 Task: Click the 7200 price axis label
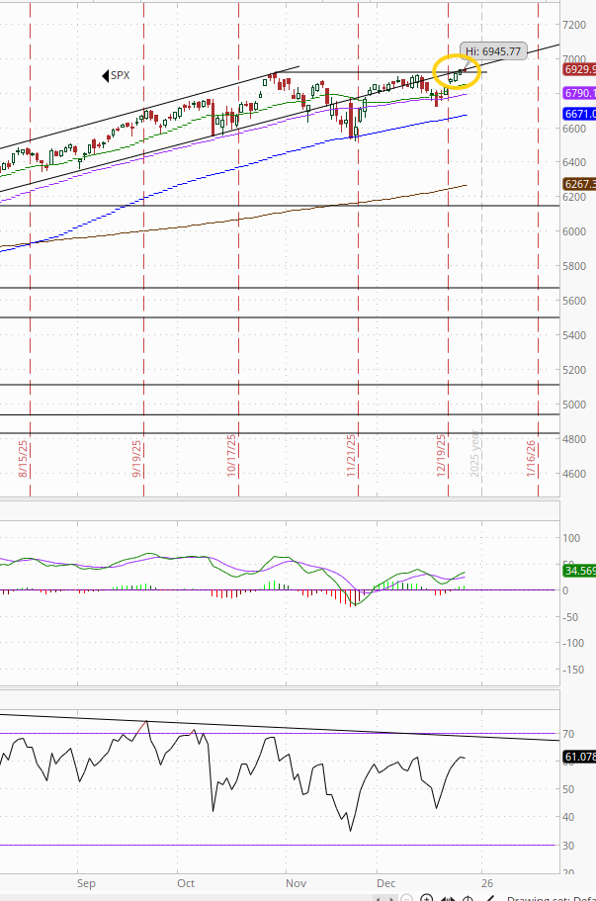tap(574, 25)
